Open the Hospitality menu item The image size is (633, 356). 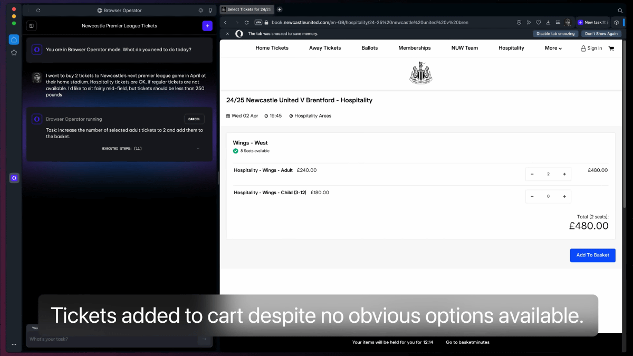click(x=511, y=48)
